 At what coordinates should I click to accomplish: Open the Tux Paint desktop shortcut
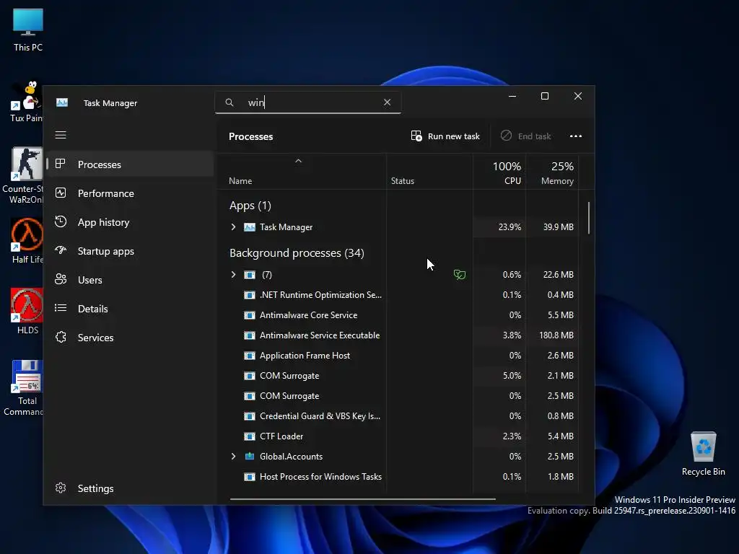(x=27, y=101)
